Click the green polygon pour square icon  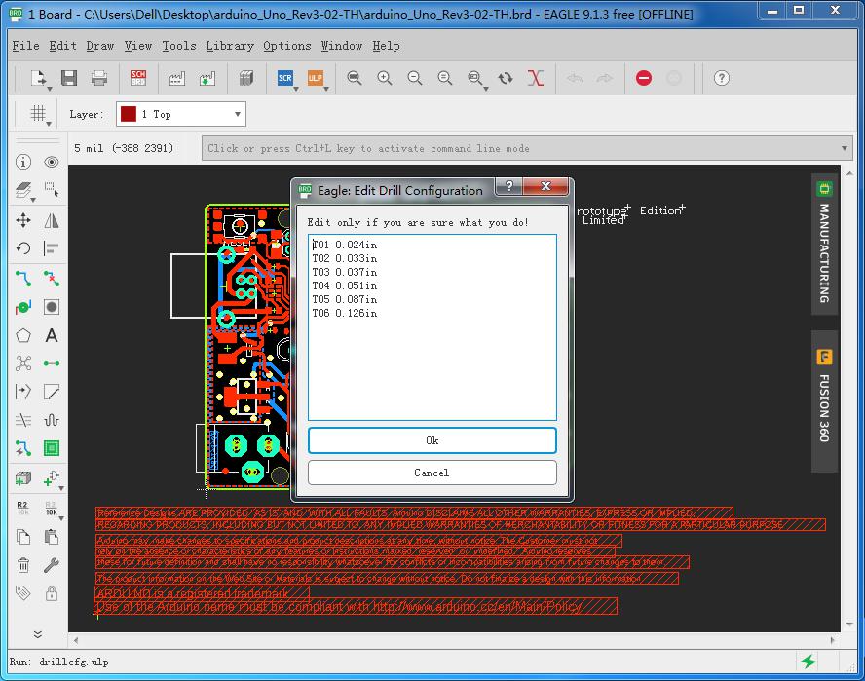pos(52,448)
